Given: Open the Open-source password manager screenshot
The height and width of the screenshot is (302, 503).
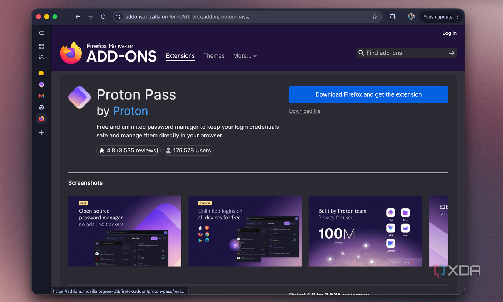Looking at the screenshot, I should [x=125, y=231].
